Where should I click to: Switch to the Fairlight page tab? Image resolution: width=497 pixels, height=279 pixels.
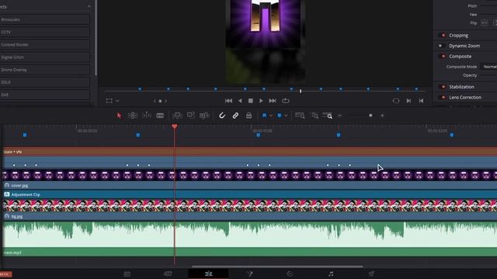point(331,274)
